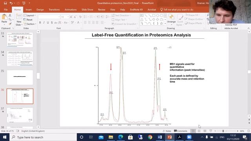Select the triangle shape in shapes gallery

coord(142,20)
